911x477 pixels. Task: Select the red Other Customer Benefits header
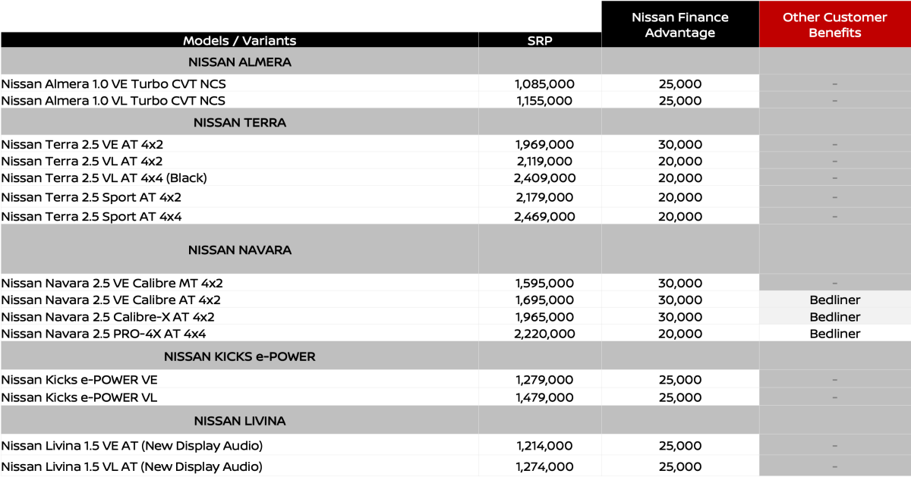(x=834, y=25)
